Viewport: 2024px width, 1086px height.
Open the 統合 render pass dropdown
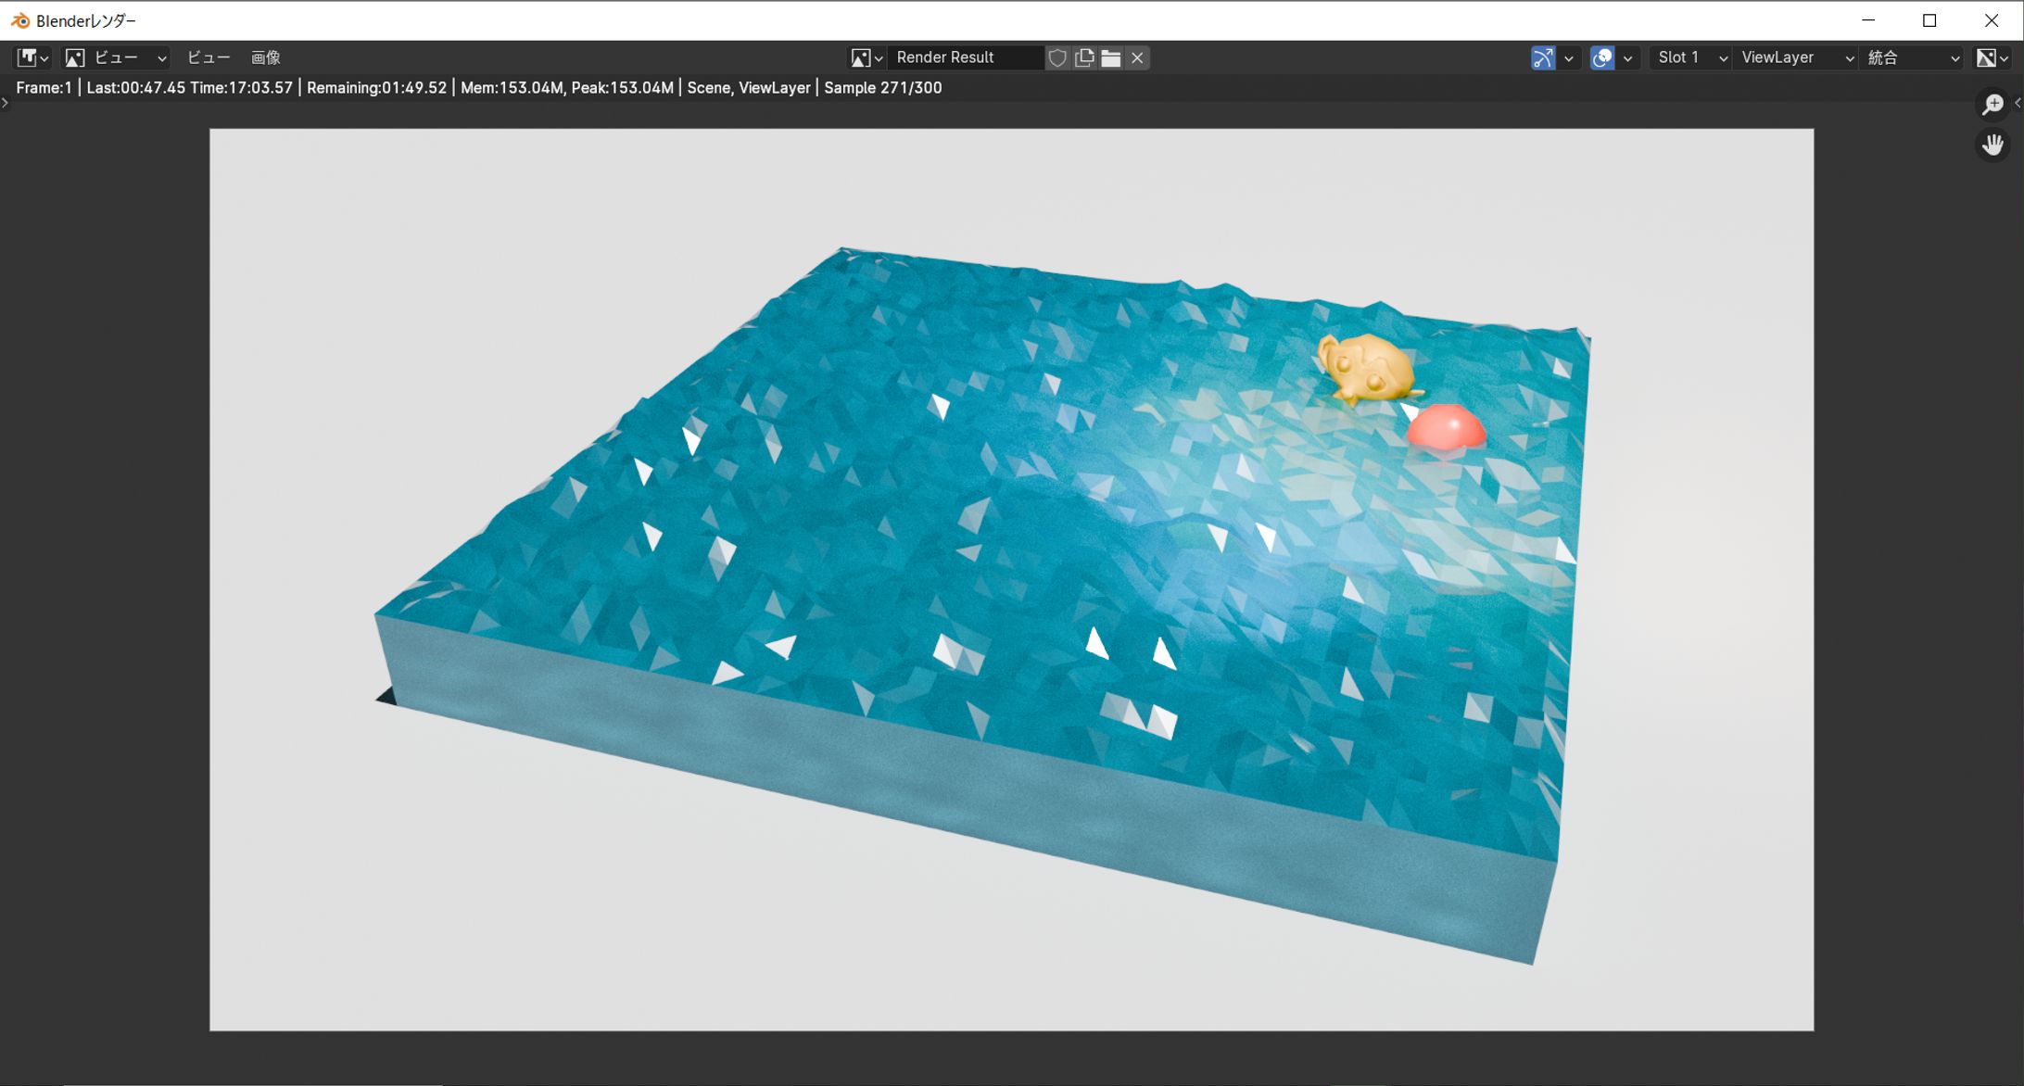coord(1913,57)
